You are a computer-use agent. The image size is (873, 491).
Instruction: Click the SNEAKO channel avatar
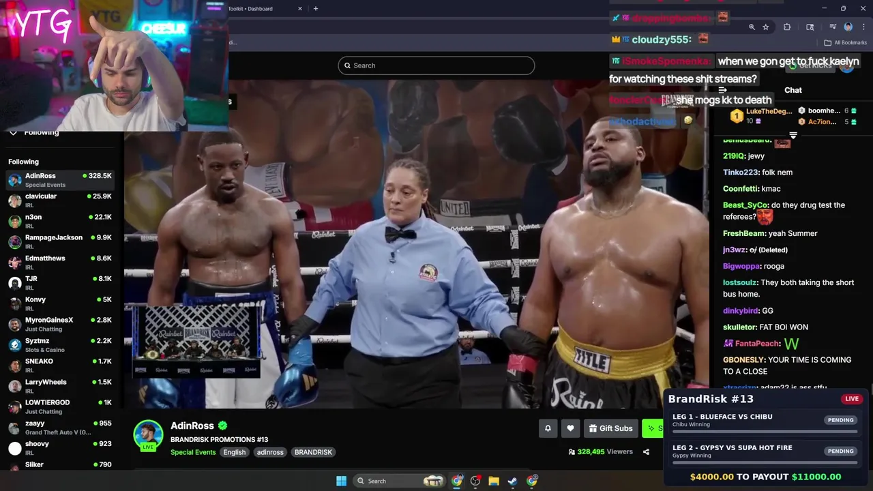point(15,366)
